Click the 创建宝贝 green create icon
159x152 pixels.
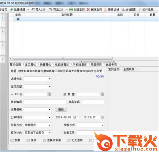71,9
